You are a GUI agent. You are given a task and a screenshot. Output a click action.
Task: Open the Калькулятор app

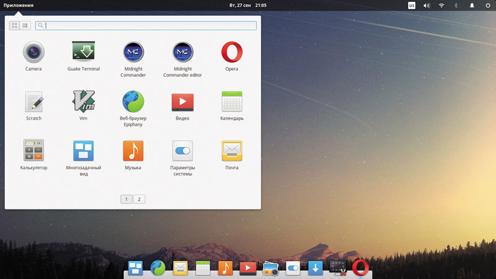pyautogui.click(x=33, y=151)
